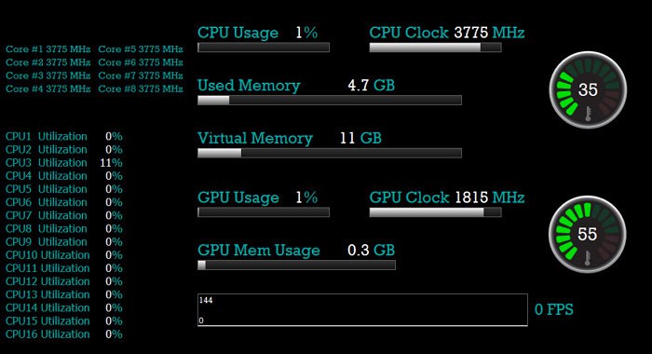652x354 pixels.
Task: Click the Virtual Memory bar
Action: point(330,153)
